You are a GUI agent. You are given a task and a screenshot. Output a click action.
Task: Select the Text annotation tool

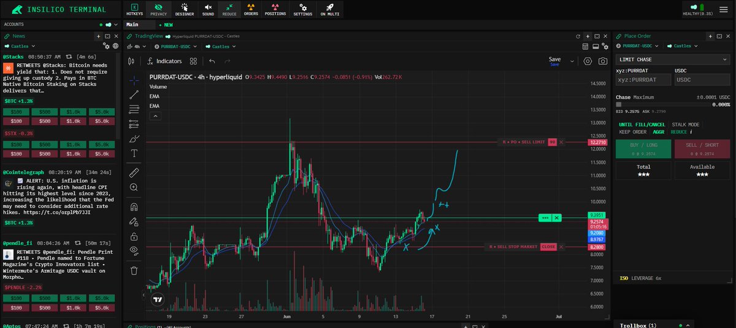134,153
